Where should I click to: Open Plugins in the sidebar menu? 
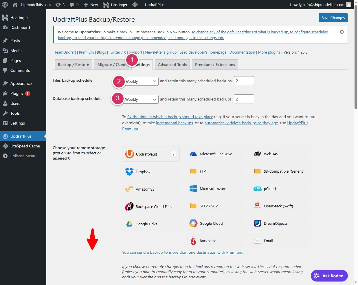(x=17, y=93)
